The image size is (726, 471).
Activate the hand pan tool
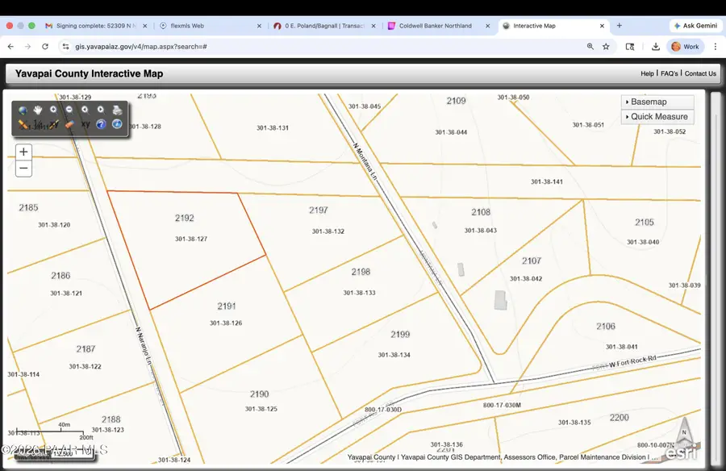pyautogui.click(x=38, y=110)
